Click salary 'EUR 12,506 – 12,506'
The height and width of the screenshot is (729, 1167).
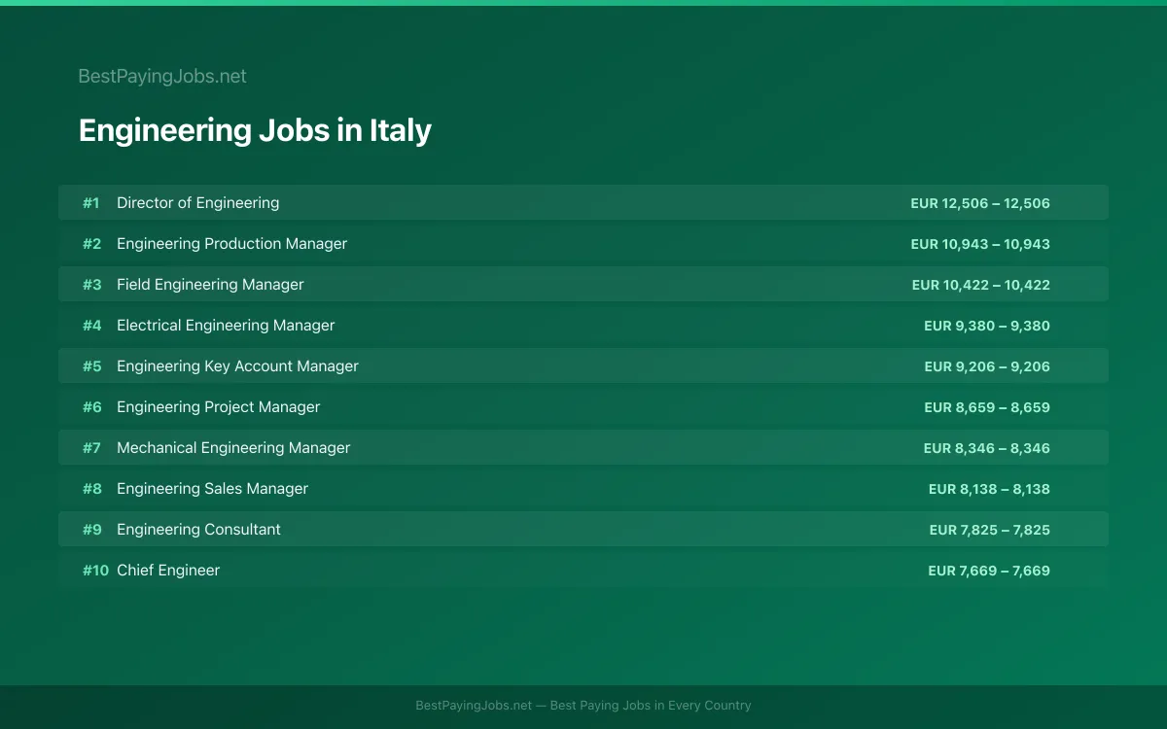click(980, 203)
